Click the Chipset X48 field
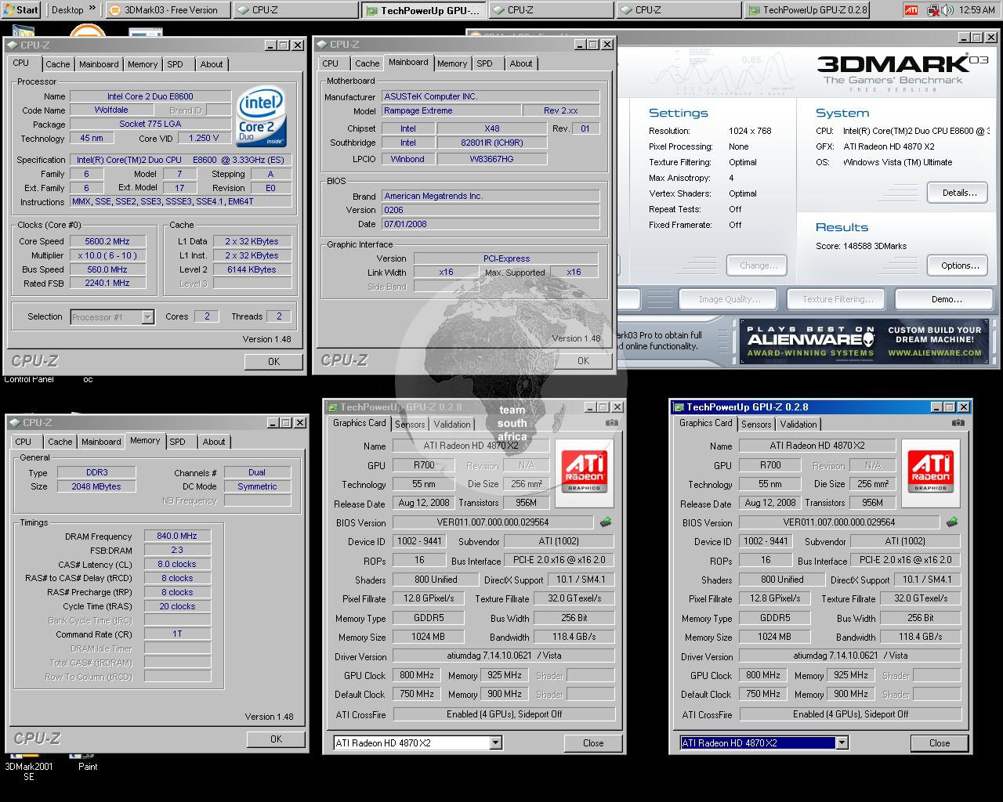Image resolution: width=1003 pixels, height=802 pixels. click(x=491, y=128)
